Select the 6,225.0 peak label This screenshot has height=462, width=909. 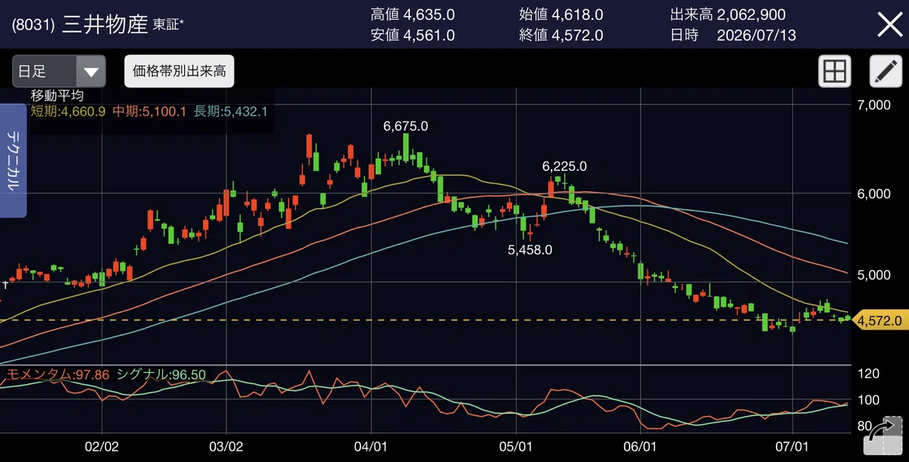coord(564,166)
